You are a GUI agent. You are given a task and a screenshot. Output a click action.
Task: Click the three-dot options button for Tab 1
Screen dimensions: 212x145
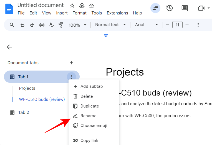[71, 77]
